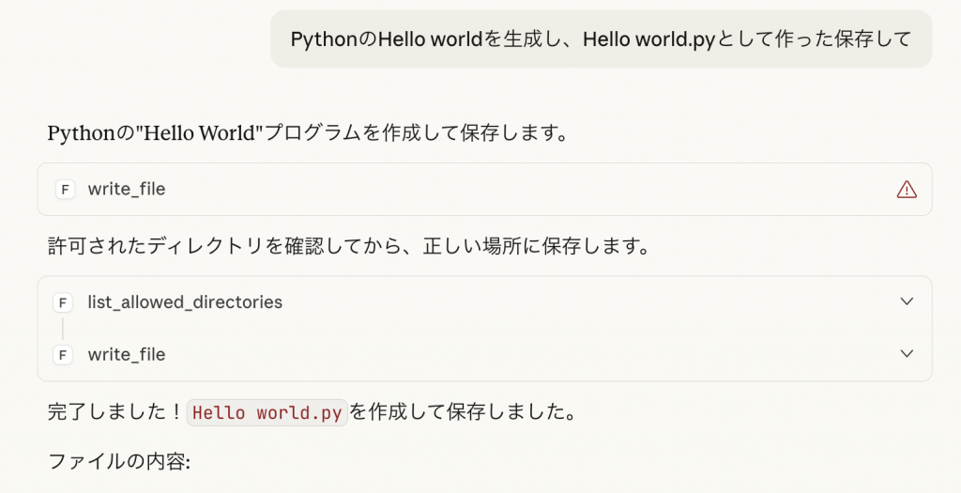The width and height of the screenshot is (961, 493).
Task: Click the F icon beside list_allowed_directories
Action: coord(64,302)
